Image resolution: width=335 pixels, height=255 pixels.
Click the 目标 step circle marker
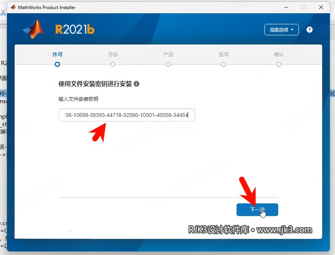click(113, 64)
